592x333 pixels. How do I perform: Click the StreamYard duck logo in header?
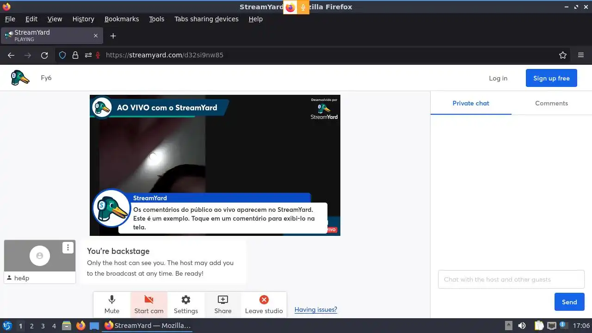pos(20,78)
